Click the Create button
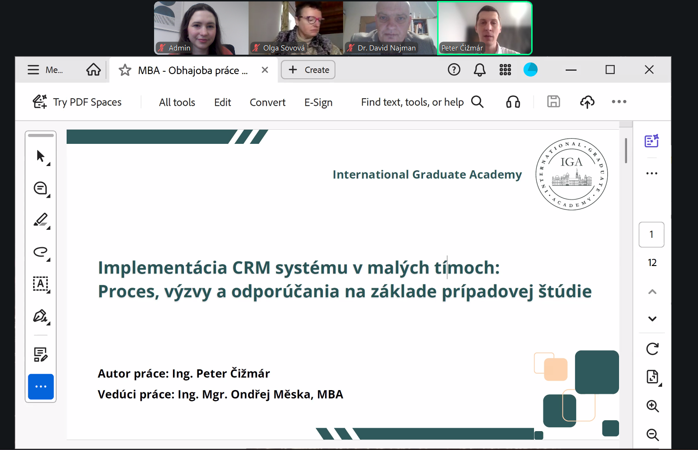The height and width of the screenshot is (450, 698). [308, 70]
